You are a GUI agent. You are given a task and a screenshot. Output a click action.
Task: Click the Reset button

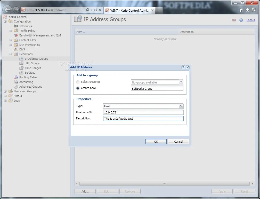click(x=245, y=191)
